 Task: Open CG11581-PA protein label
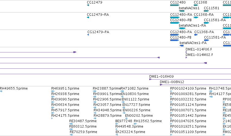coord(215,37)
